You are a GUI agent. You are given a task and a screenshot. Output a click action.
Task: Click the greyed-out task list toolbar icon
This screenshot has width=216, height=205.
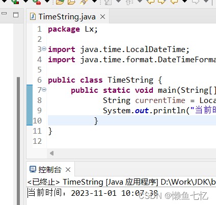pos(108,2)
